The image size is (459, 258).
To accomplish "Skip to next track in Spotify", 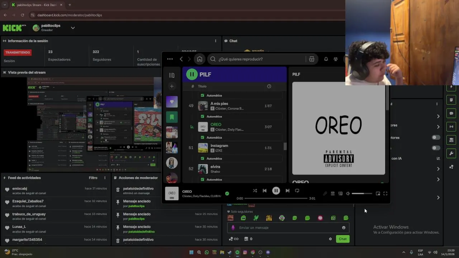I will (x=287, y=191).
